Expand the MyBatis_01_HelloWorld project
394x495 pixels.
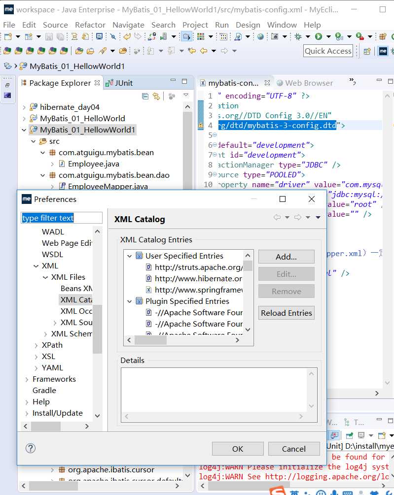coord(24,119)
